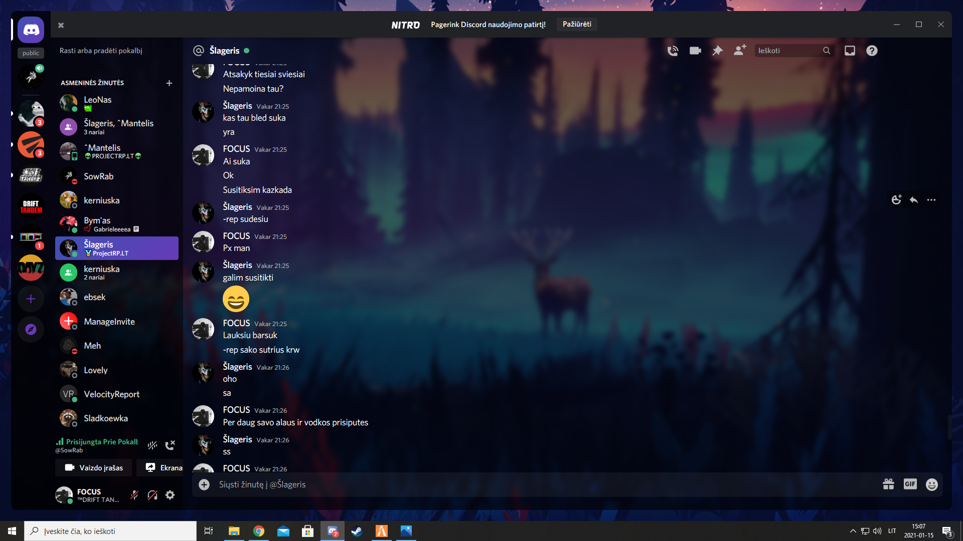The width and height of the screenshot is (963, 541).
Task: Open the help icon
Action: (x=872, y=51)
